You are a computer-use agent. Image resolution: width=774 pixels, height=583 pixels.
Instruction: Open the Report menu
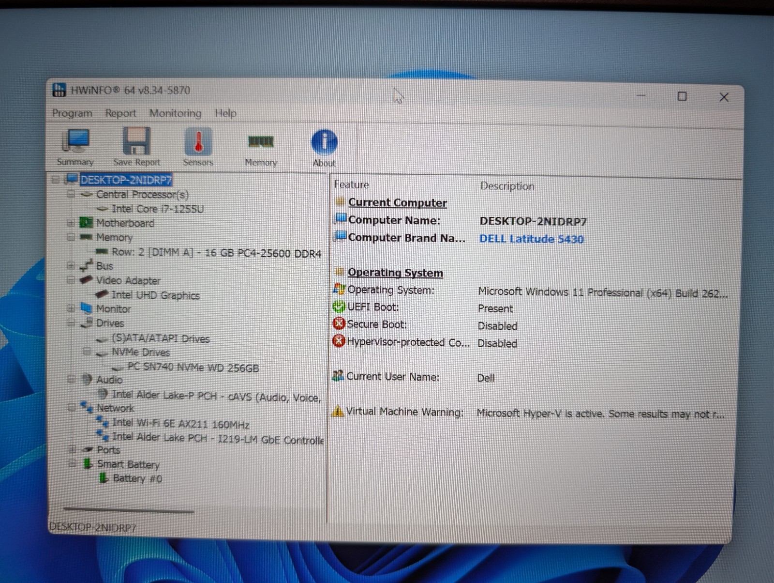(120, 113)
